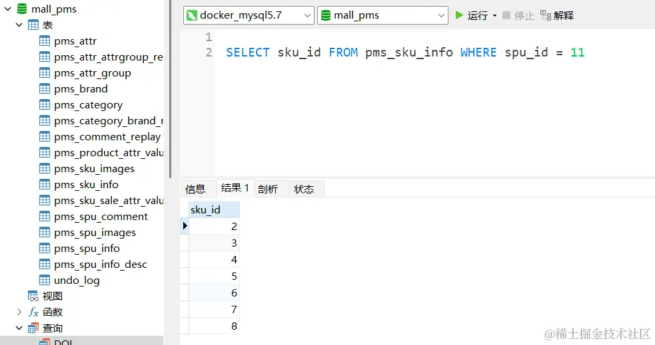The height and width of the screenshot is (345, 655).
Task: Select the pms_category_brand table row
Action: 109,121
